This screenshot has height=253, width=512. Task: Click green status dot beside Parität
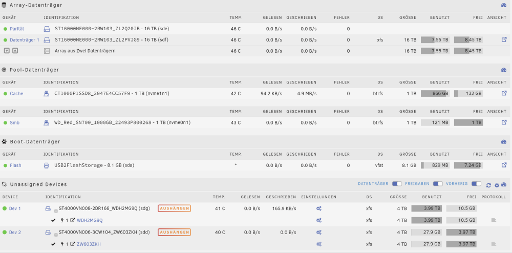pyautogui.click(x=5, y=29)
